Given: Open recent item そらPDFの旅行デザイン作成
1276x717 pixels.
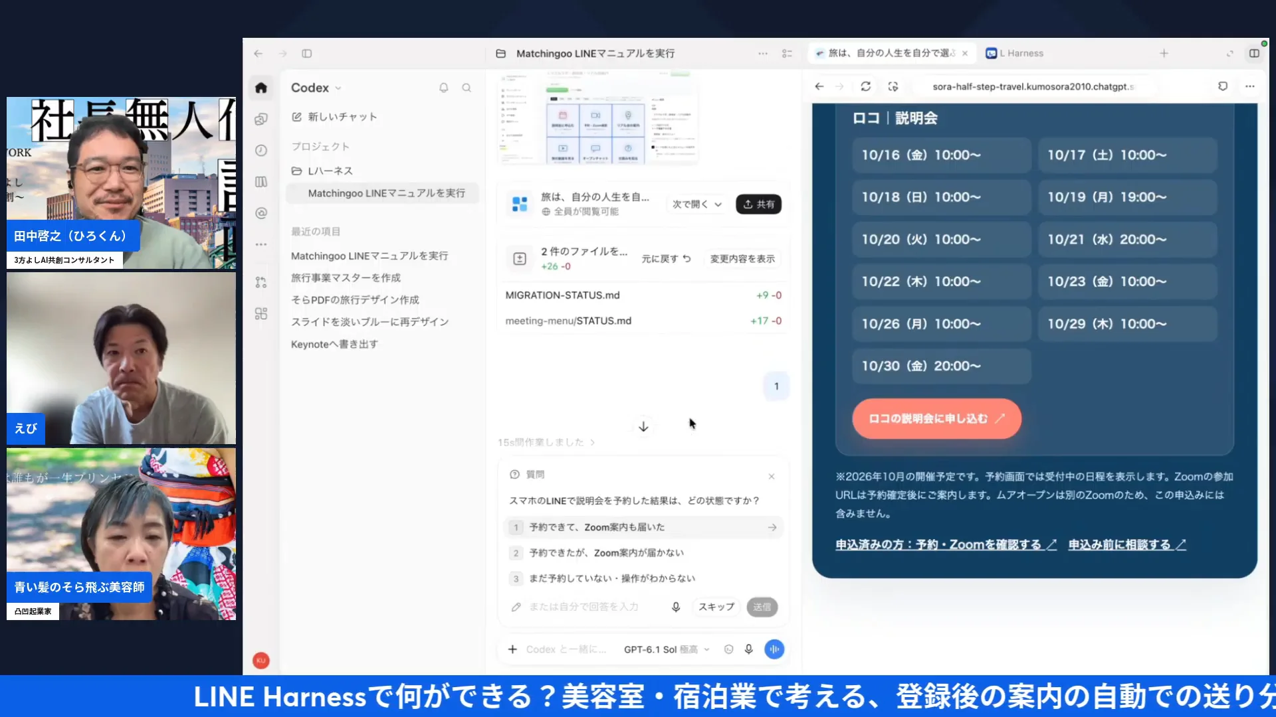Looking at the screenshot, I should tap(355, 300).
